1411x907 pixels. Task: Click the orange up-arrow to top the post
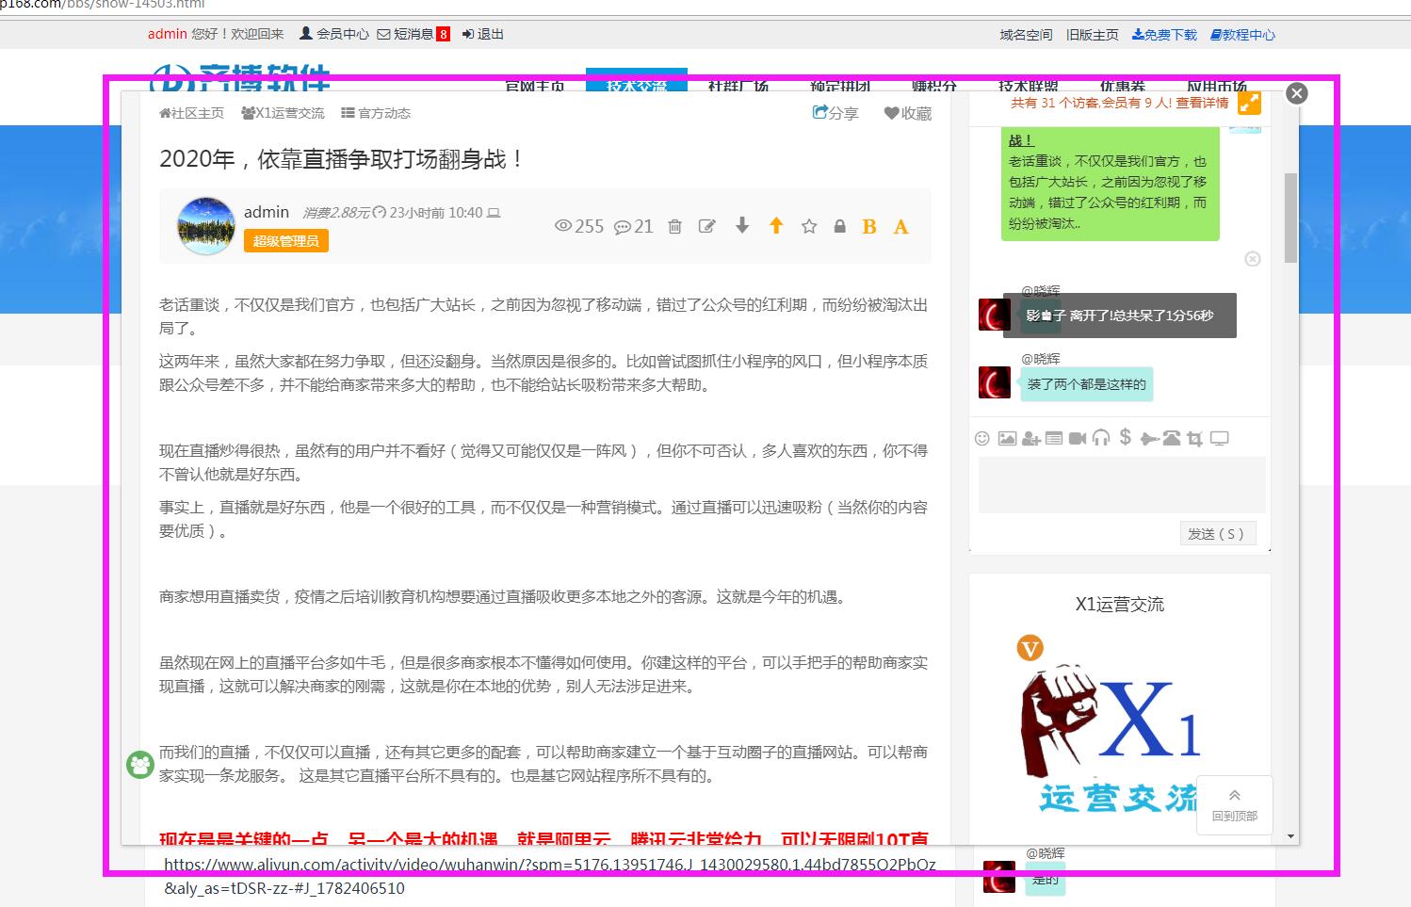coord(776,225)
